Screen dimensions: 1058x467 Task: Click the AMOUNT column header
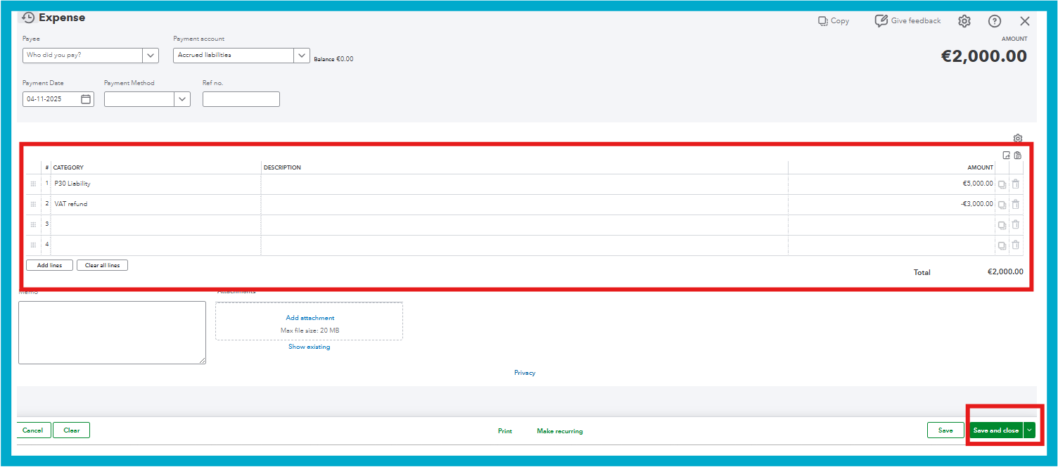980,167
